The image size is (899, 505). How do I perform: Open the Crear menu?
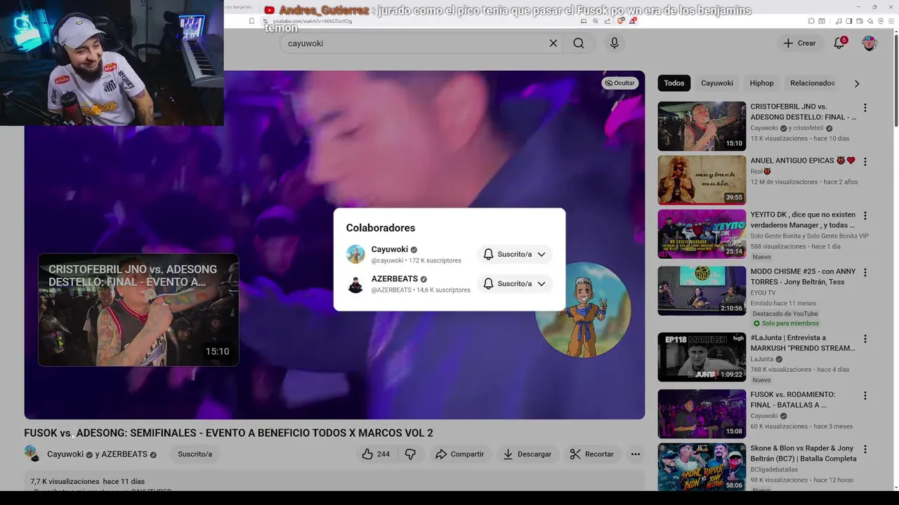799,43
